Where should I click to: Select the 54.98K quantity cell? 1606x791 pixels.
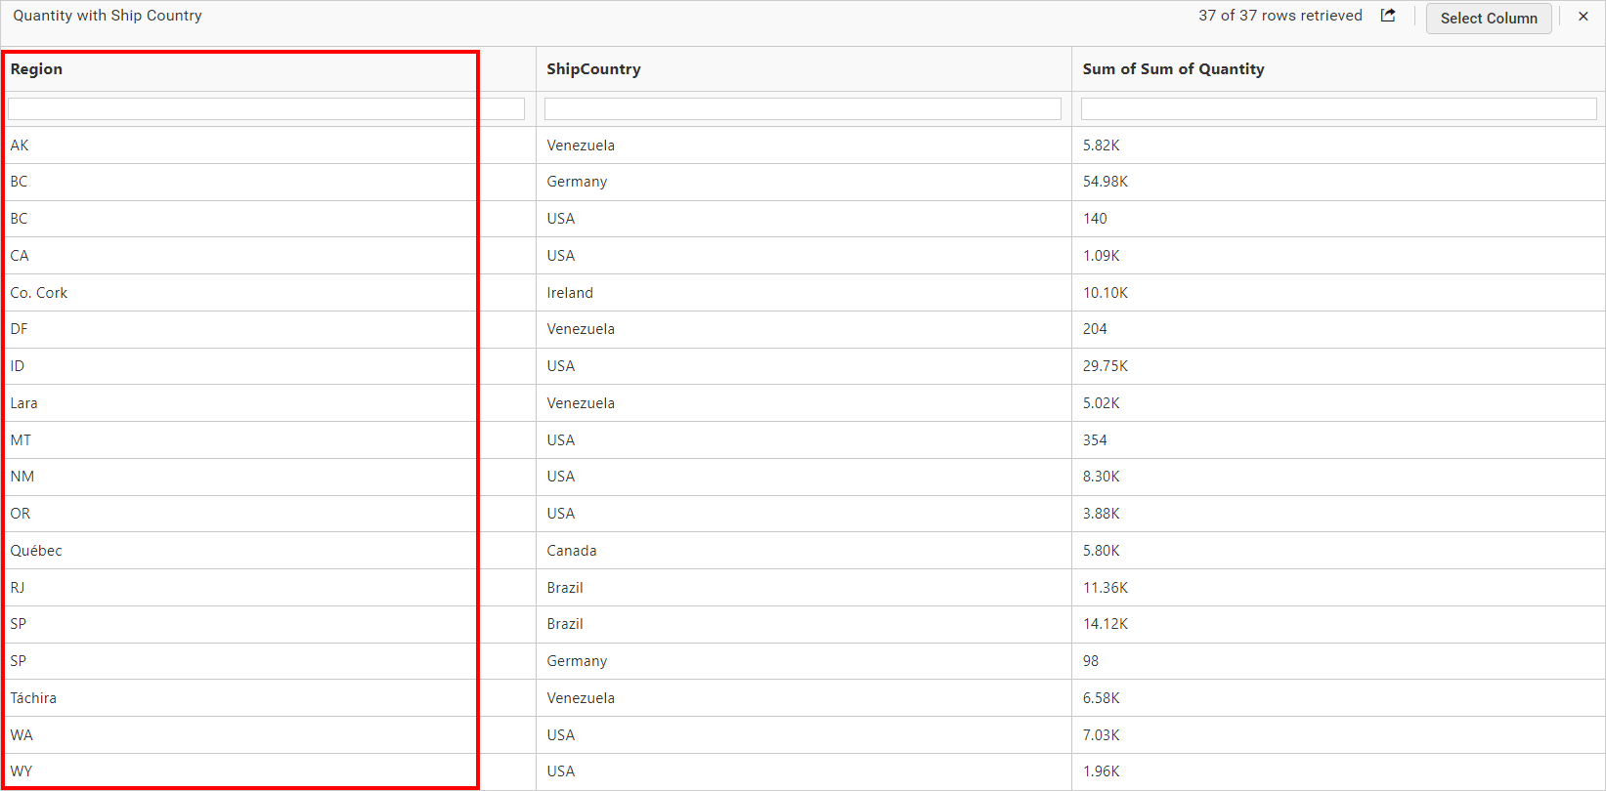tap(1106, 182)
